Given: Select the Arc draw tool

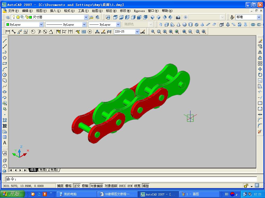Looking at the screenshot, I should tap(5, 69).
